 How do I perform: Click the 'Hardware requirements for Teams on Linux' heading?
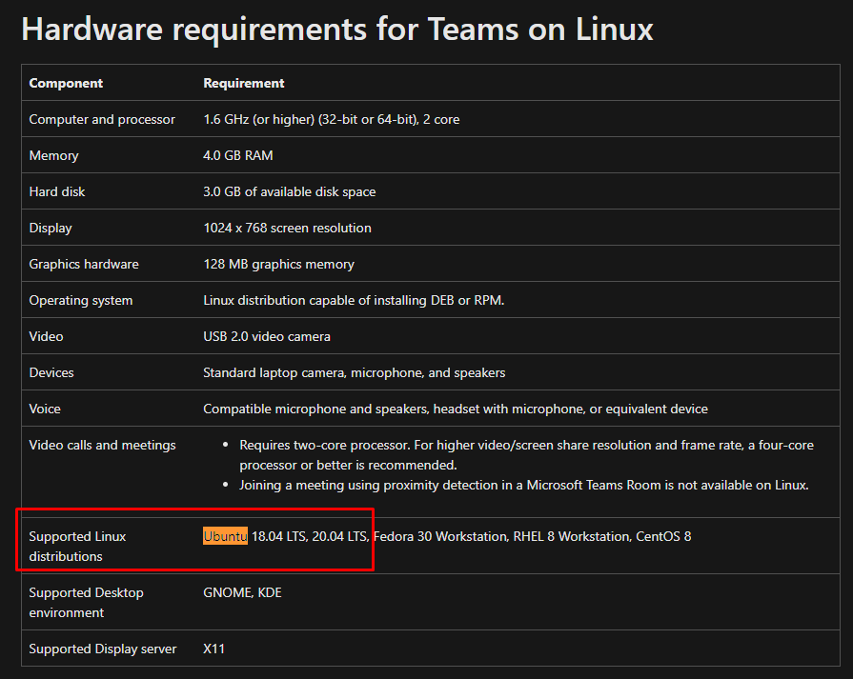[336, 29]
